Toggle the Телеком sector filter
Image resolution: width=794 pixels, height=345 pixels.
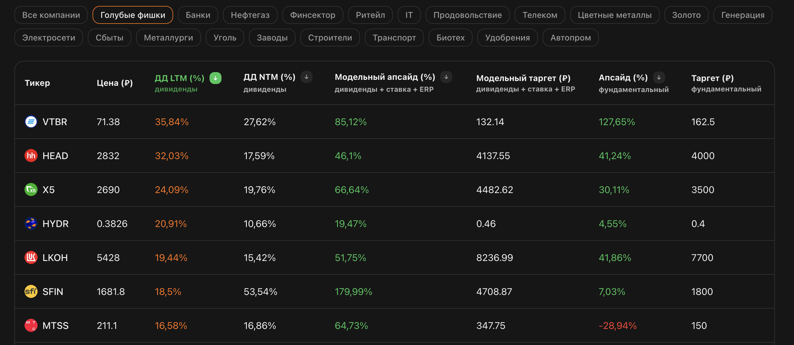[x=540, y=15]
